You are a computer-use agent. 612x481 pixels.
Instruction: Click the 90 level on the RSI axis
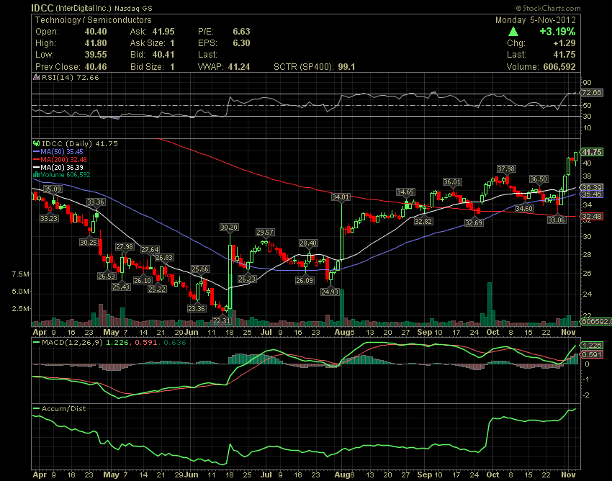[x=588, y=83]
